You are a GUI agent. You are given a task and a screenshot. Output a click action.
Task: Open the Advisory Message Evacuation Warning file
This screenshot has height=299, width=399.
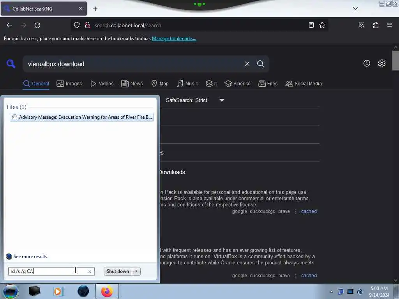pyautogui.click(x=82, y=117)
